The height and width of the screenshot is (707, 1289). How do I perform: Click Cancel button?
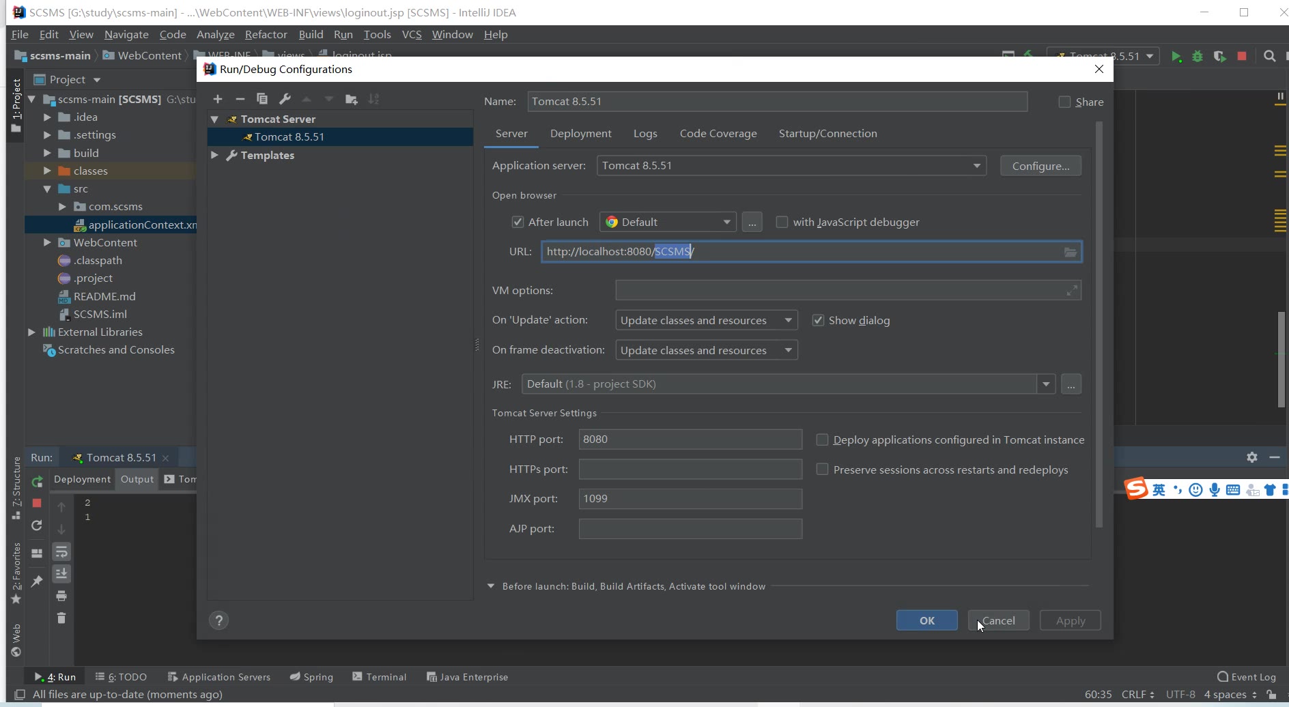998,620
